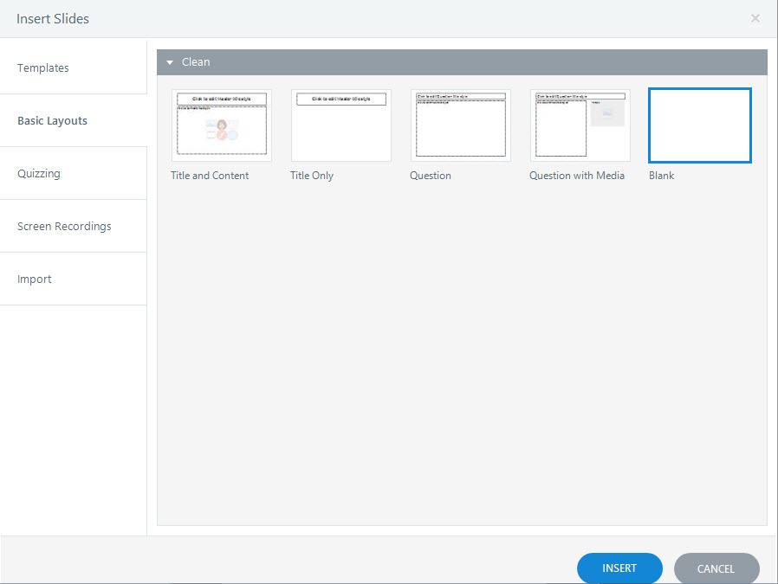Click the Clean section header text
778x584 pixels.
click(x=196, y=62)
